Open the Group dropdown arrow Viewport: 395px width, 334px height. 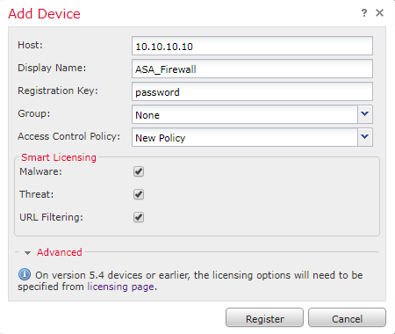pos(365,114)
